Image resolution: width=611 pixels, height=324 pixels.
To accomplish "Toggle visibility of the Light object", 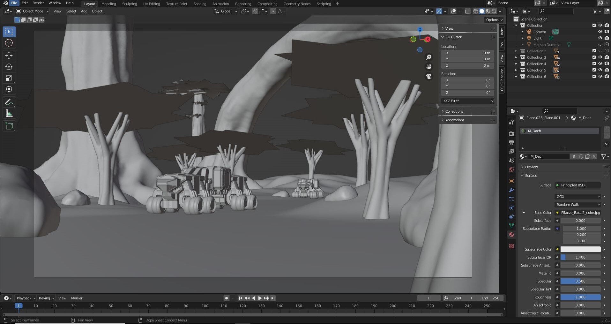I will pos(601,38).
